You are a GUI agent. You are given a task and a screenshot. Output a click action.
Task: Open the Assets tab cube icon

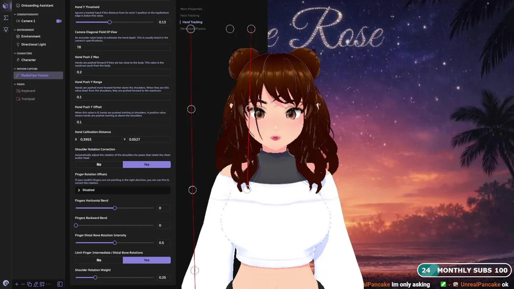tap(6, 6)
